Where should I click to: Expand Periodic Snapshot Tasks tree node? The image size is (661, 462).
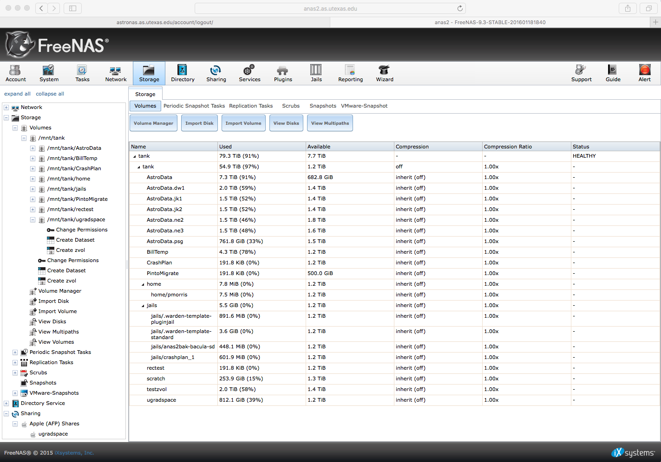pyautogui.click(x=15, y=352)
